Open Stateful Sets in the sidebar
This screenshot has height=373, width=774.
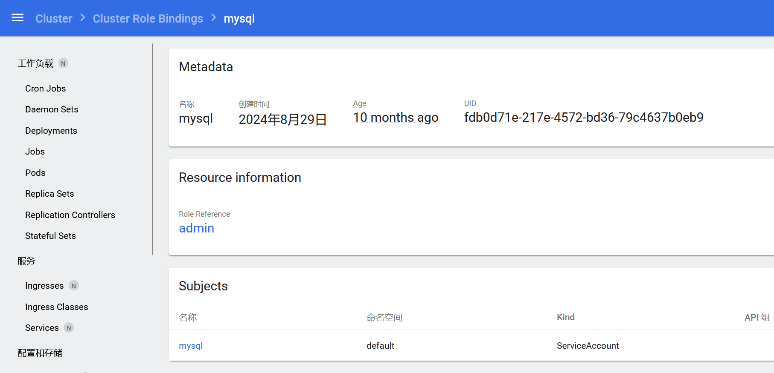[x=50, y=236]
